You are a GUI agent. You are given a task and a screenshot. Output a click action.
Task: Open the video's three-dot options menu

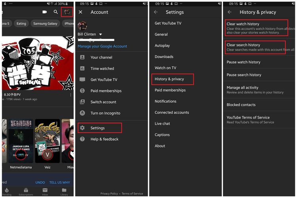70,95
